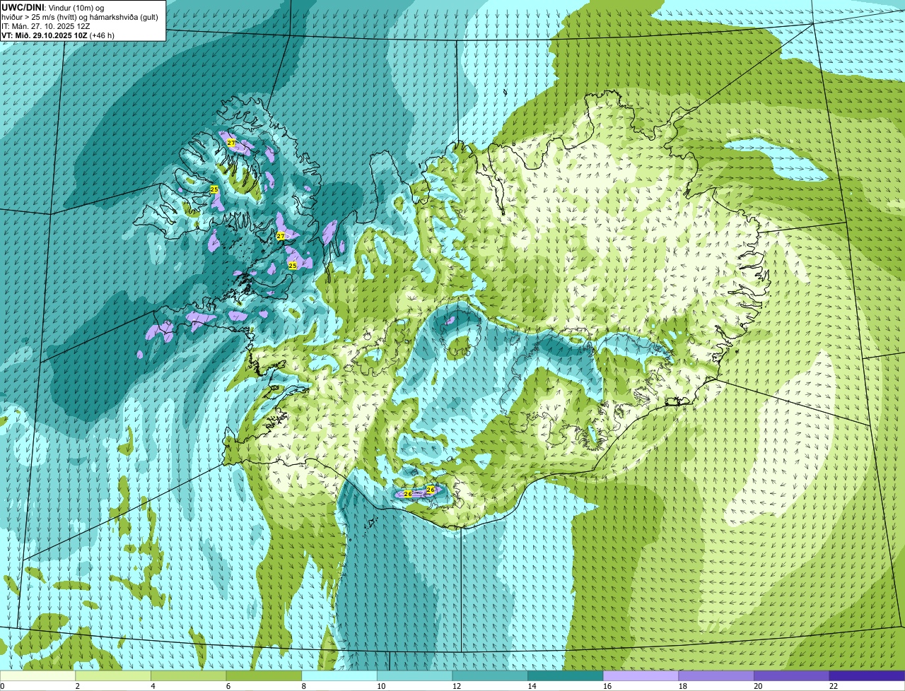Click the 0–2 m/s pale yellow legend swatch

[37, 675]
